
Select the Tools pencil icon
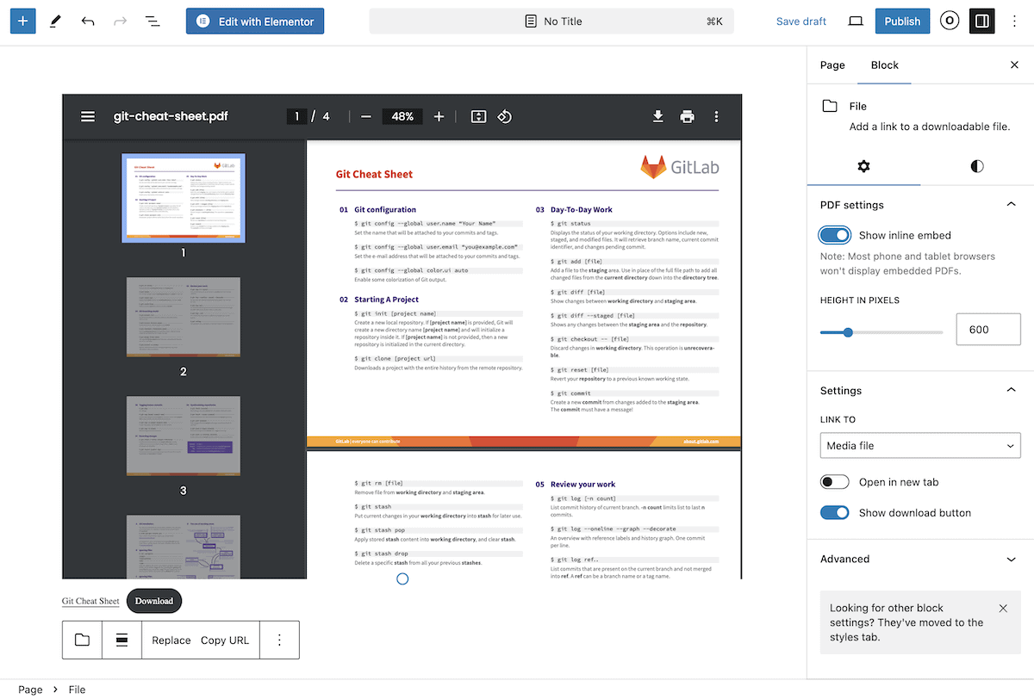55,22
